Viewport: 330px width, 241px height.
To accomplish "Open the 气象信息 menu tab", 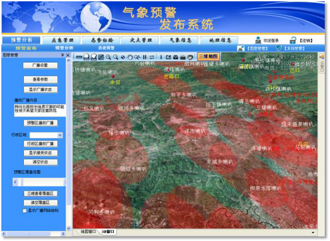I will pos(180,40).
